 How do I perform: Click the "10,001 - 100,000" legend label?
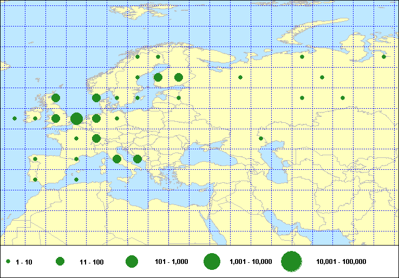[341, 262]
